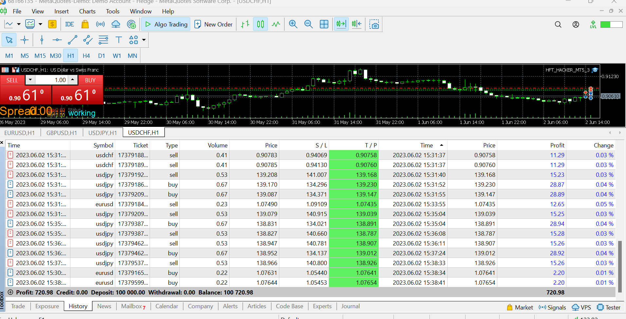Open the chart profiles dropdown arrow
This screenshot has height=319, width=626.
click(40, 25)
